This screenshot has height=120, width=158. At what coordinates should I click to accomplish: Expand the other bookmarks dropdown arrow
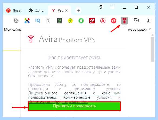coord(150,29)
